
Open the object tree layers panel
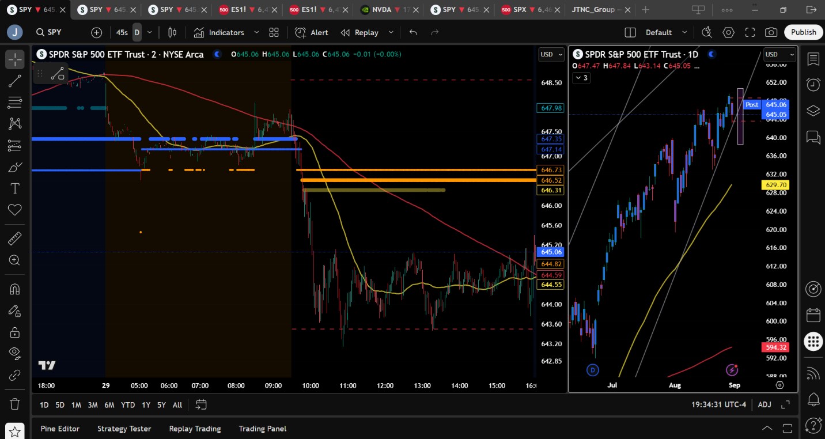click(813, 111)
